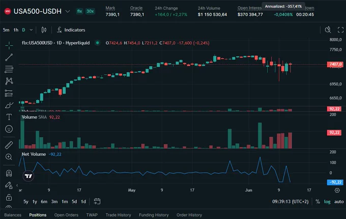This screenshot has height=219, width=346.
Task: Toggle auto scale mode
Action: 339,202
